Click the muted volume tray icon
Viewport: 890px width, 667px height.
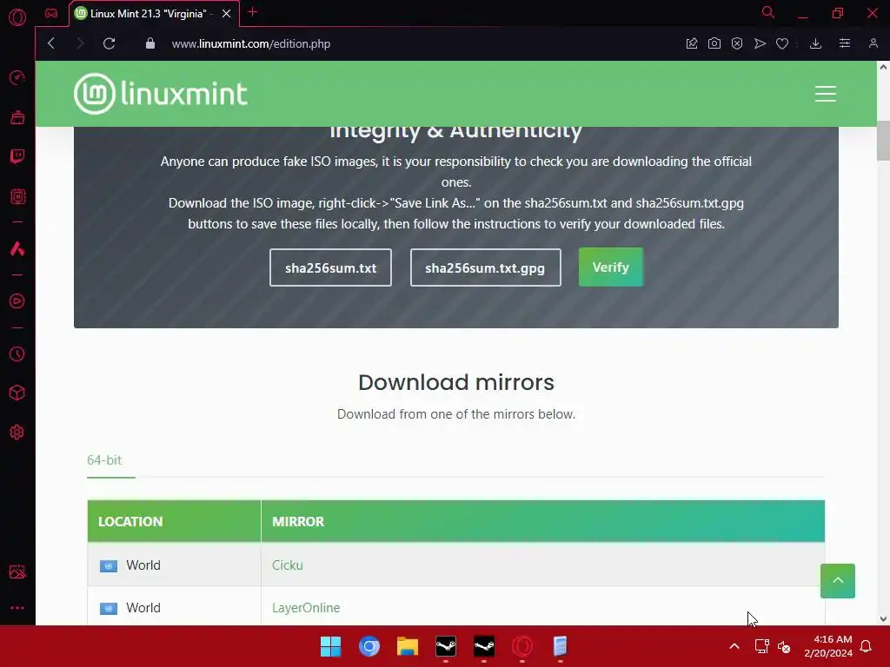[784, 646]
